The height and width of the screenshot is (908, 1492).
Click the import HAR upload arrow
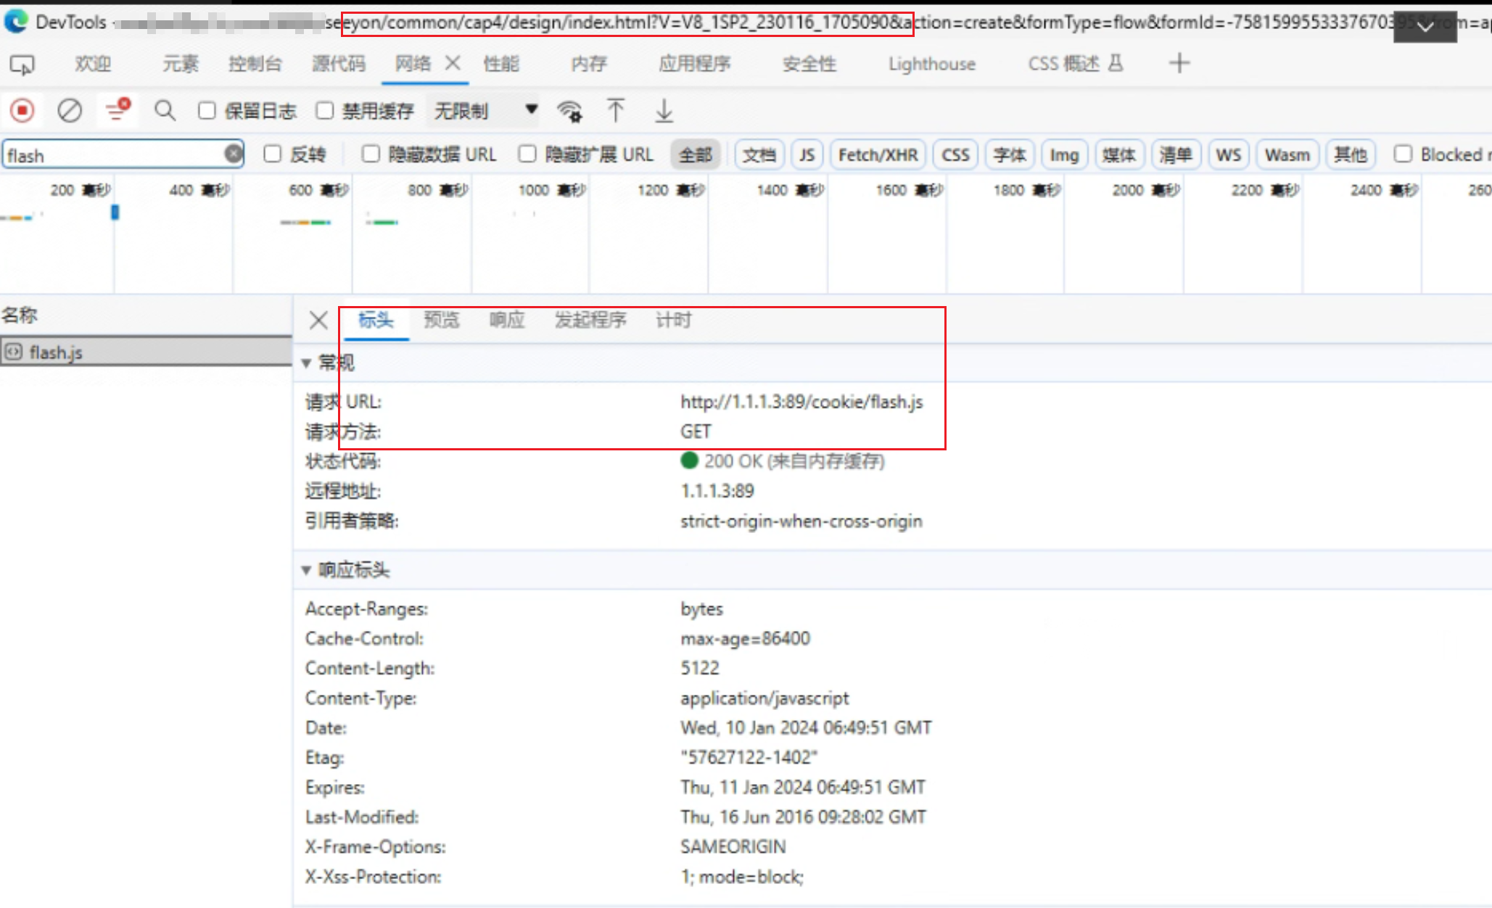pos(615,111)
